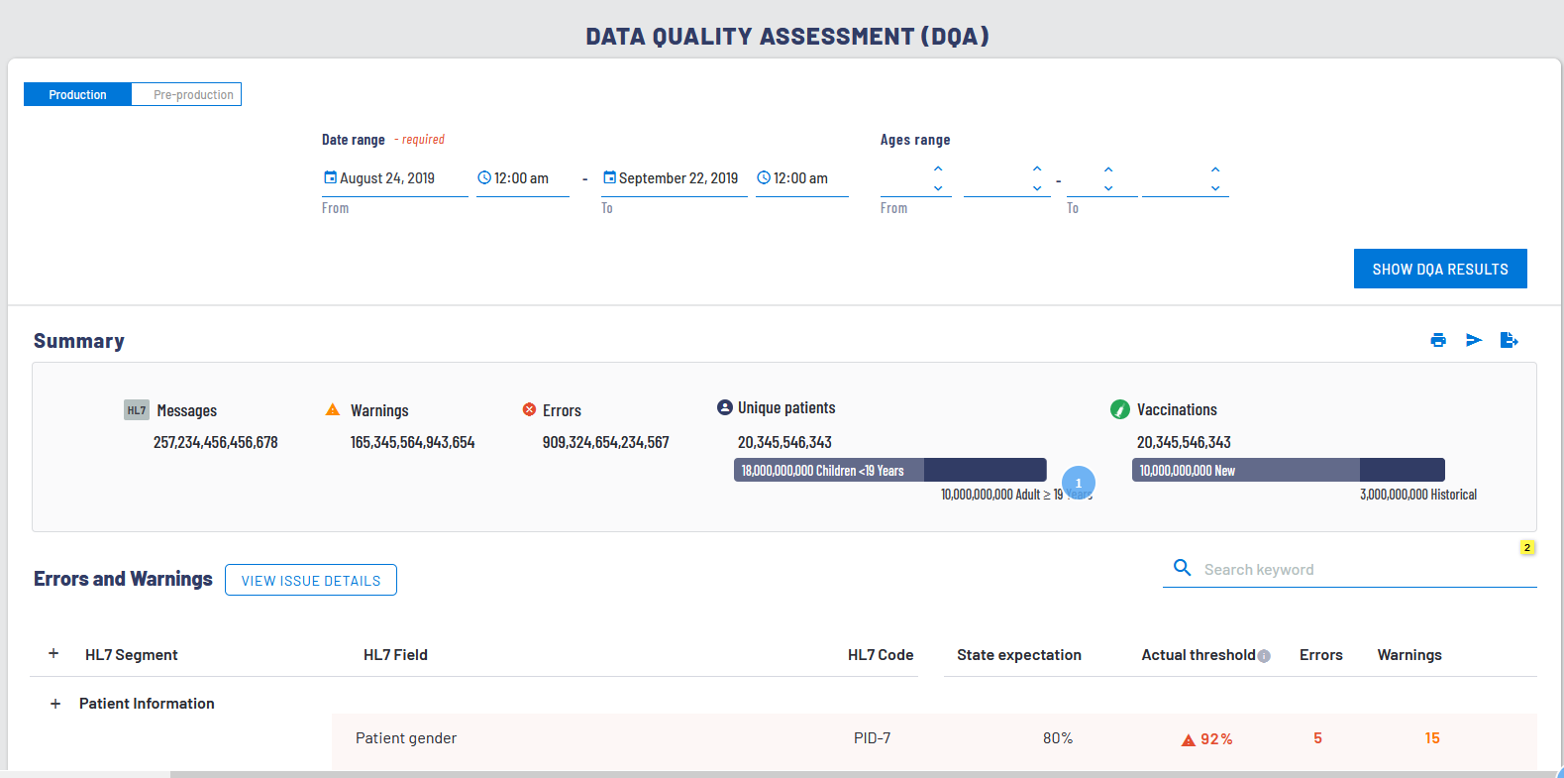Image resolution: width=1564 pixels, height=778 pixels.
Task: Click the calendar icon beside August 24, 2019
Action: tap(330, 178)
